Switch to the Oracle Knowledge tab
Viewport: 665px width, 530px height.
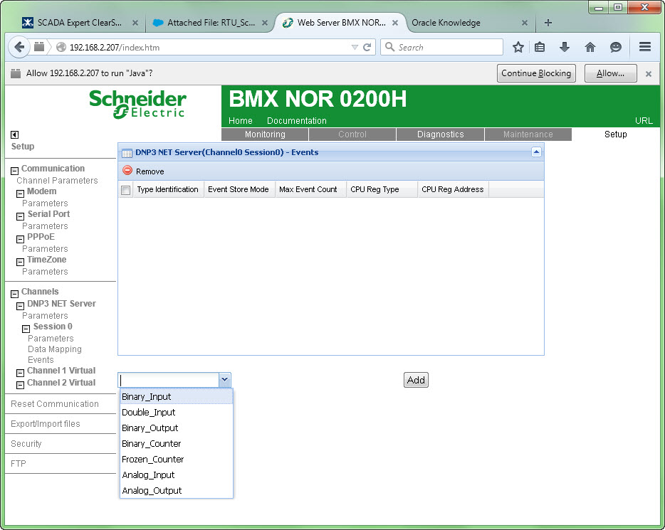[x=446, y=23]
